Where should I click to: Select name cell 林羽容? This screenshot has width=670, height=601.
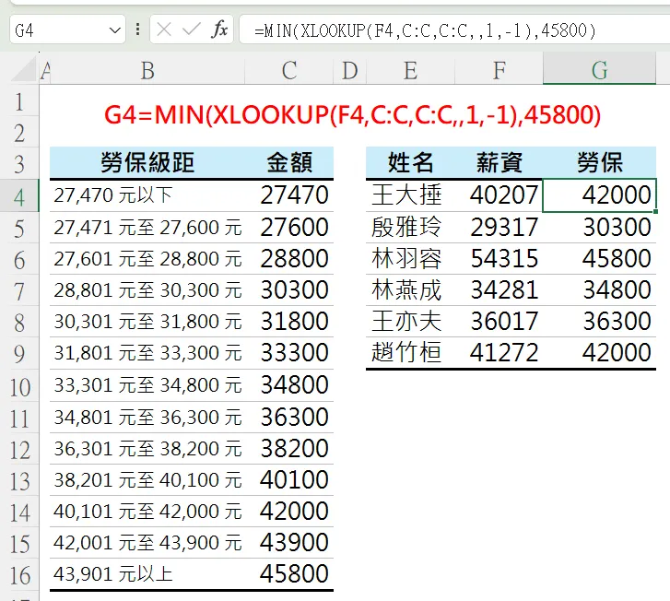[410, 259]
